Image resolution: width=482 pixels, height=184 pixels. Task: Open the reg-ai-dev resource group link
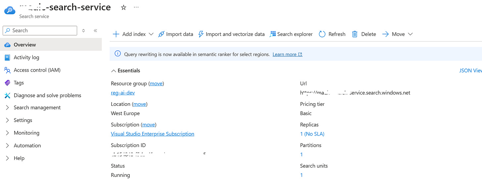tap(123, 93)
